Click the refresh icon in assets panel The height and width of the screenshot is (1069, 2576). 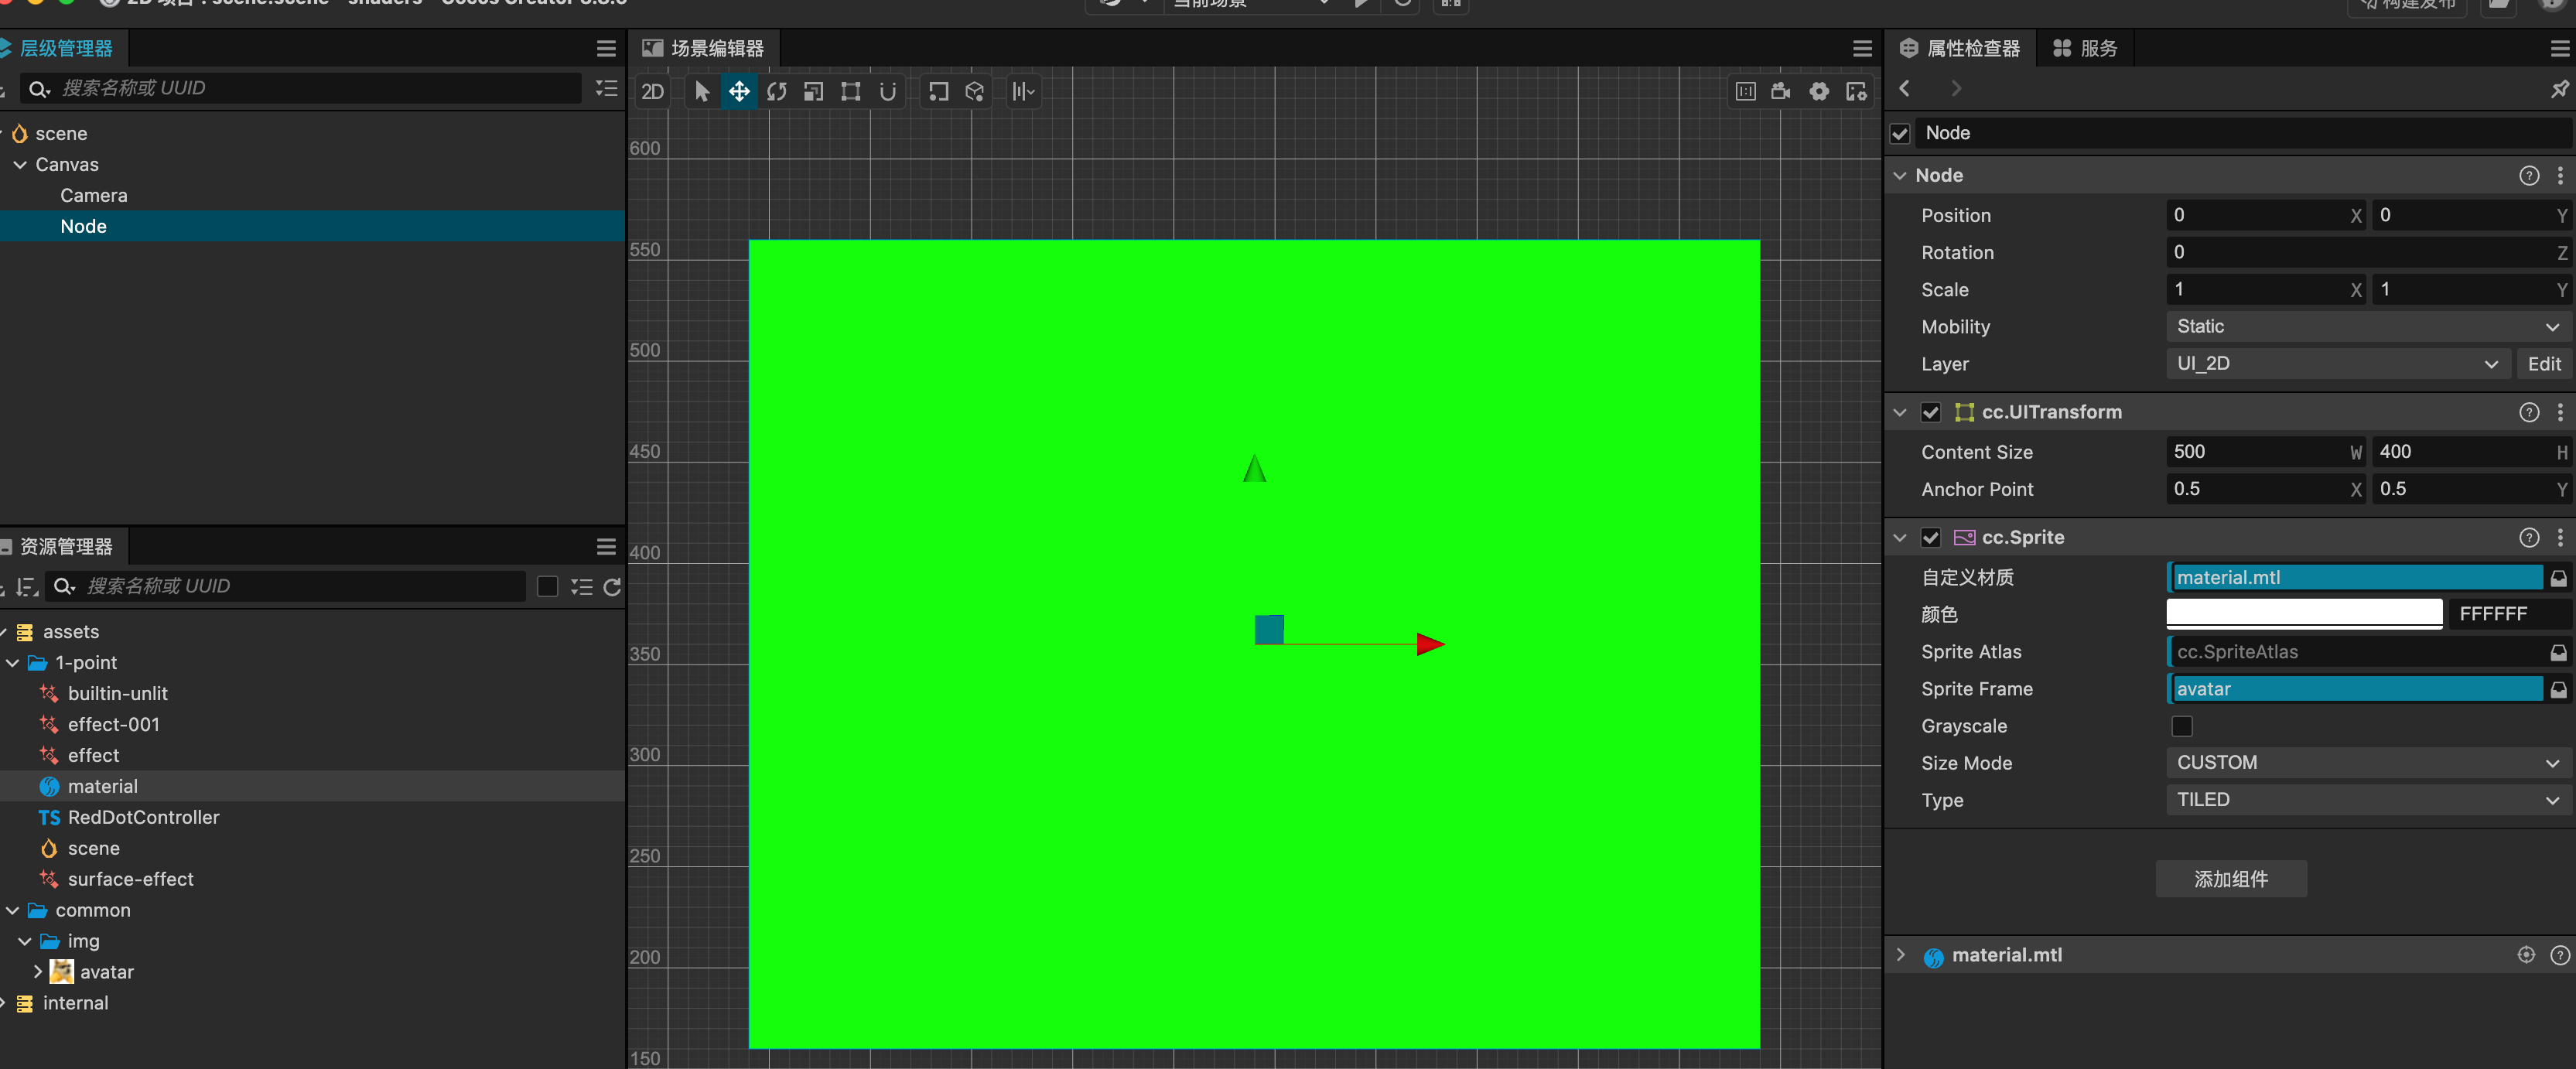(612, 587)
